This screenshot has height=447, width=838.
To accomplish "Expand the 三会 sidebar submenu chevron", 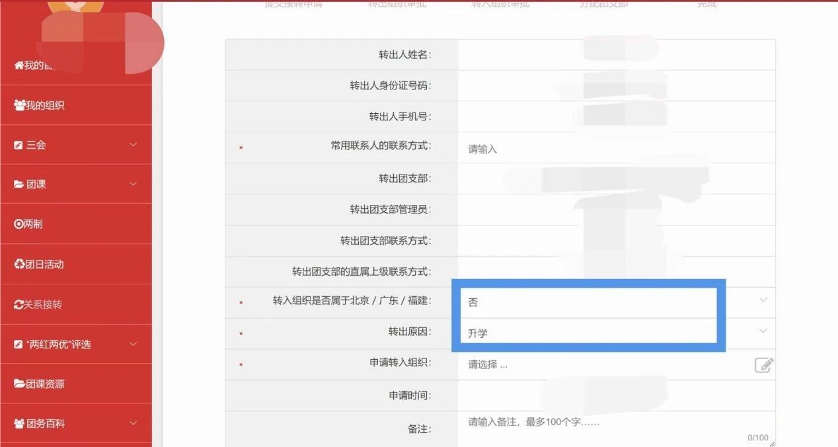I will pyautogui.click(x=133, y=145).
